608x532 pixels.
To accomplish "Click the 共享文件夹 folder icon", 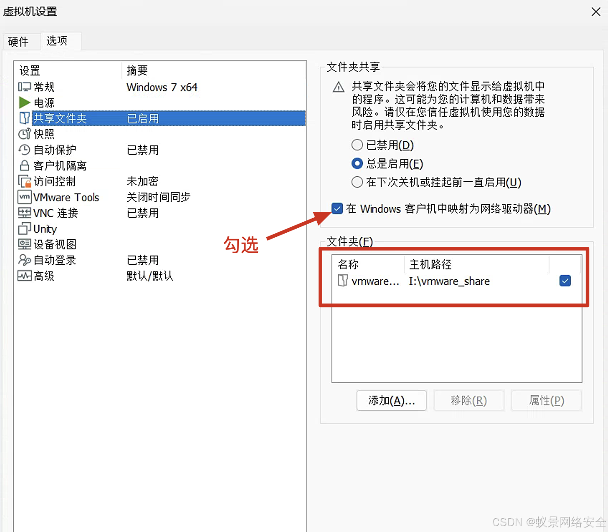I will click(25, 118).
